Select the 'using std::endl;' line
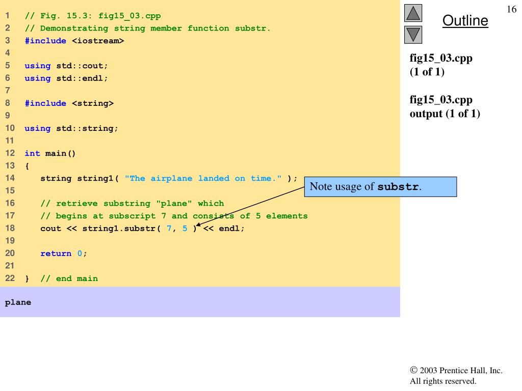Screen dimensions: 522x391 pos(66,78)
